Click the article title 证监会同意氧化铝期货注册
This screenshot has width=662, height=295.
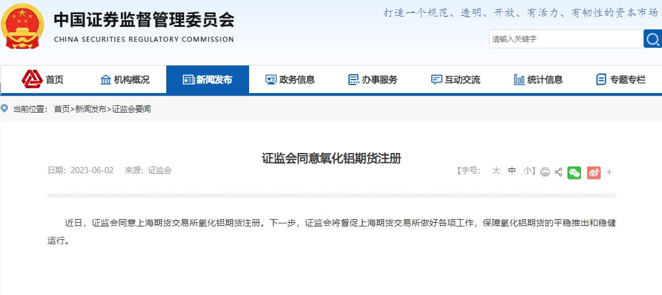coord(331,159)
